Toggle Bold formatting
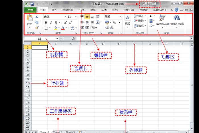199x133 pixels. pyautogui.click(x=46, y=23)
